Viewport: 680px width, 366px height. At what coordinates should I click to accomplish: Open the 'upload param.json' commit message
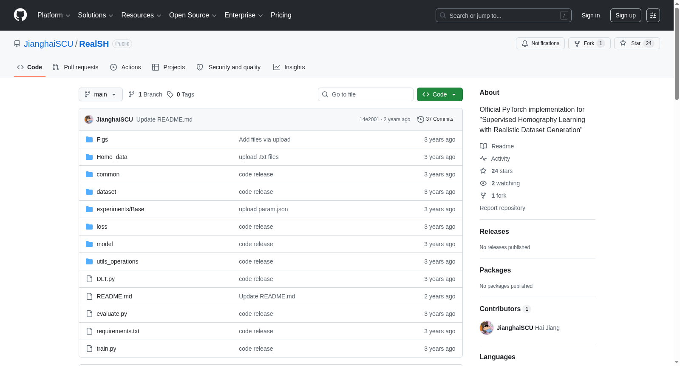[x=263, y=209]
